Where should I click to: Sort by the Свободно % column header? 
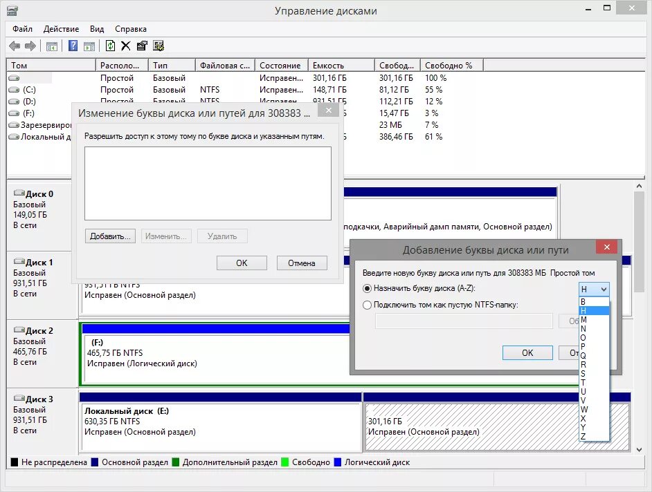[452, 65]
